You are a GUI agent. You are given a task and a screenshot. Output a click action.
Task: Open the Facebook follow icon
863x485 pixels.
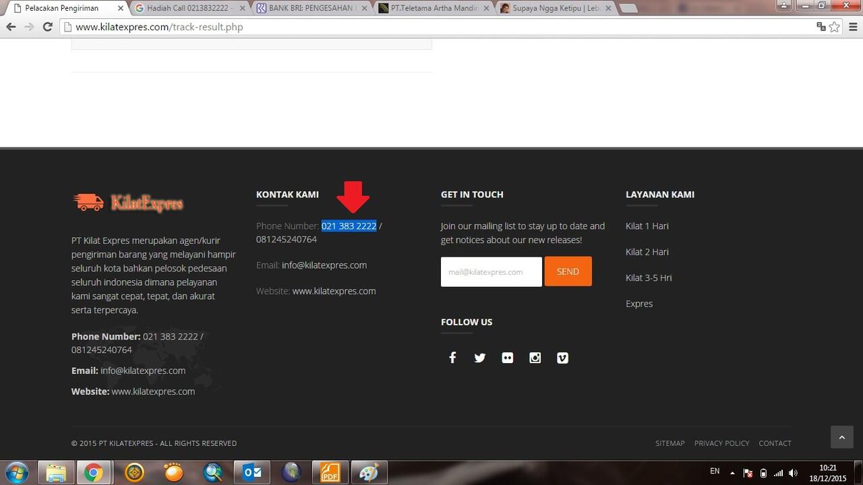click(452, 358)
